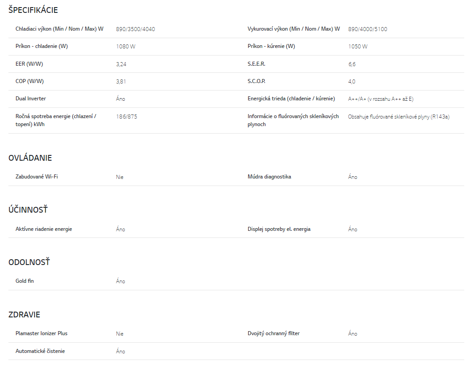Image resolution: width=470 pixels, height=368 pixels.
Task: Click the Zabudované Wi-Fi label
Action: coord(36,176)
